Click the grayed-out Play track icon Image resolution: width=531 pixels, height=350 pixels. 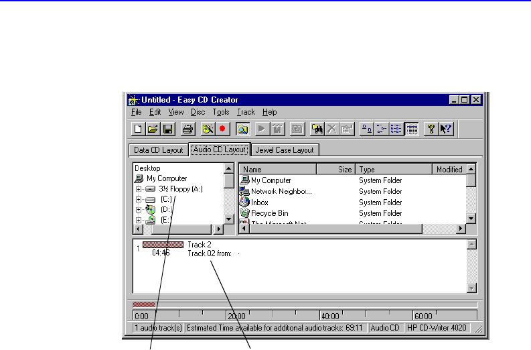pos(261,129)
